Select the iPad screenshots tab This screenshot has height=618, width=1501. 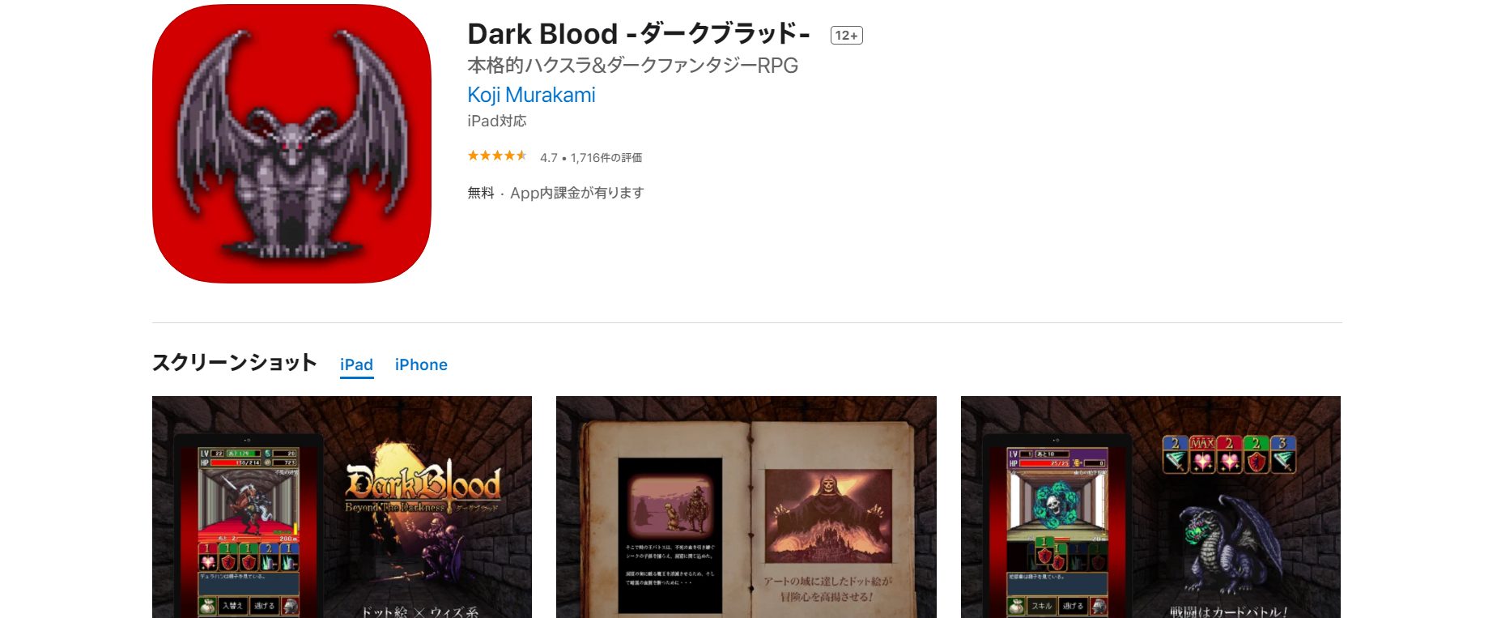pyautogui.click(x=356, y=364)
